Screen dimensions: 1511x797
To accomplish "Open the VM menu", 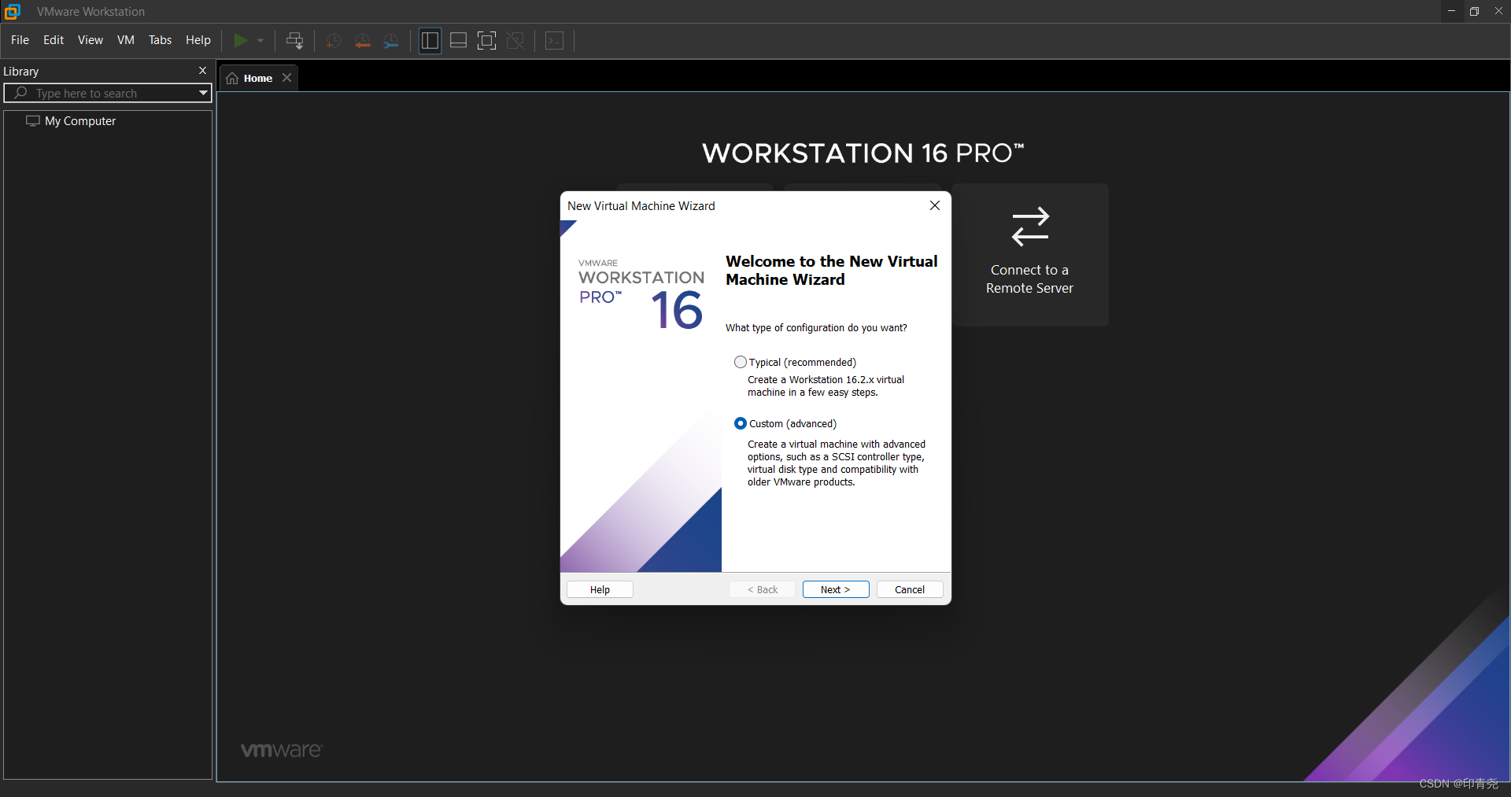I will coord(126,40).
